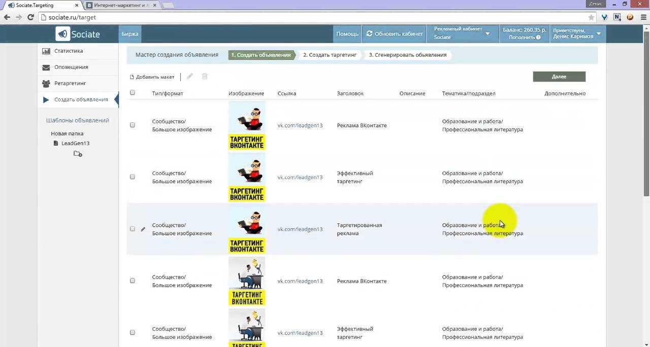
Task: Click the Баланс: 260.35 р. text
Action: coord(525,30)
